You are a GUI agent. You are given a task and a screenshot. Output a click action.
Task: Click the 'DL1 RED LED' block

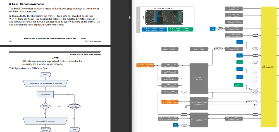point(170,49)
